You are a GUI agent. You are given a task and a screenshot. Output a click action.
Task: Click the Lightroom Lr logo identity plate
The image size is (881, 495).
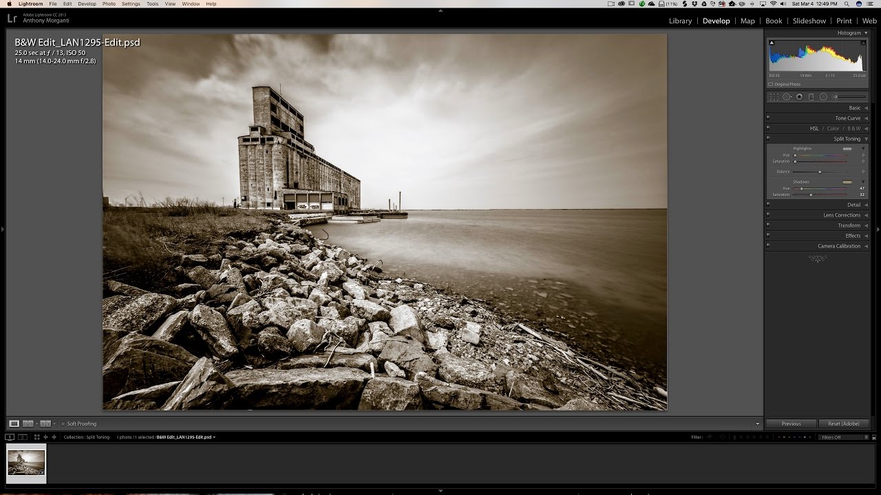click(x=12, y=20)
